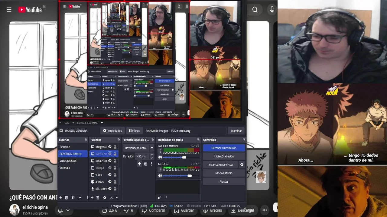The width and height of the screenshot is (387, 217).
Task: Open the Escenas toolbar overflow menu
Action: tap(87, 198)
